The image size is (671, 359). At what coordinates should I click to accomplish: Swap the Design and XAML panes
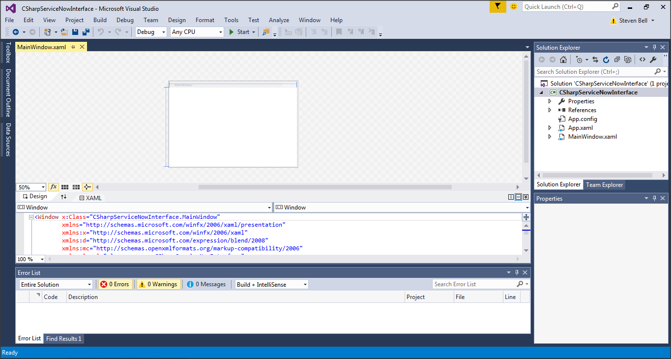point(63,197)
